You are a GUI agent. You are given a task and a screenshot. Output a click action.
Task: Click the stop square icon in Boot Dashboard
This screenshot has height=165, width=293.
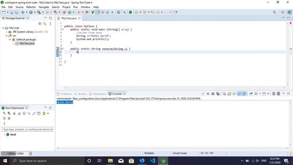click(14, 113)
